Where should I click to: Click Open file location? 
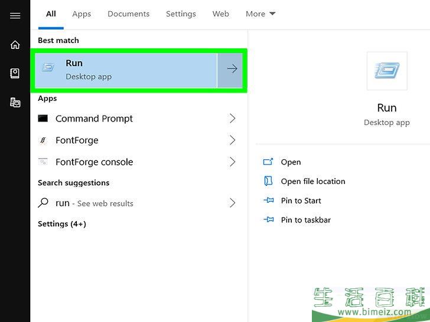click(x=313, y=181)
